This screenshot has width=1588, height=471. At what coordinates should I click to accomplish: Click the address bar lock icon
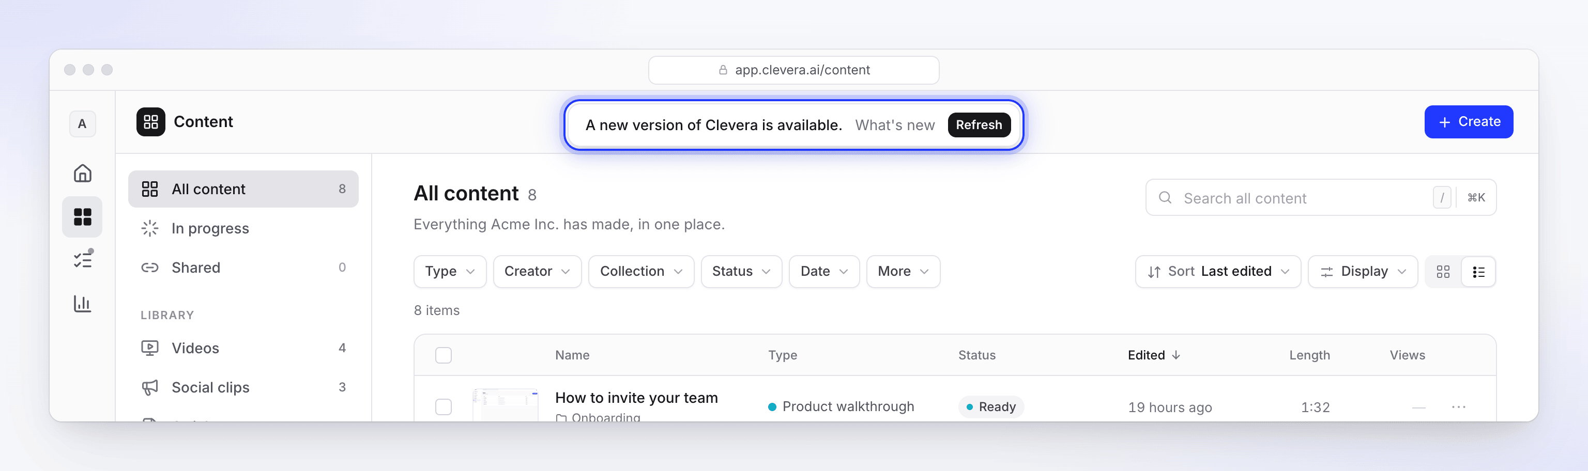(x=723, y=70)
